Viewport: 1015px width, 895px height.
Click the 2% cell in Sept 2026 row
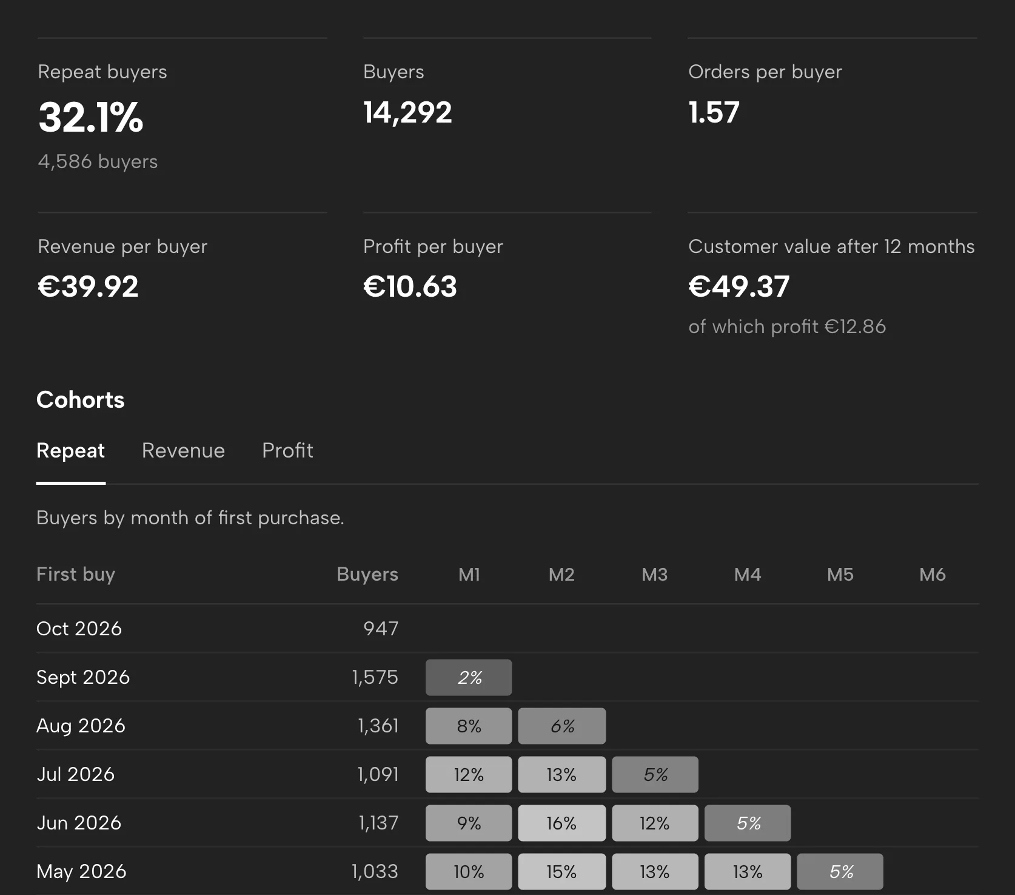[469, 677]
